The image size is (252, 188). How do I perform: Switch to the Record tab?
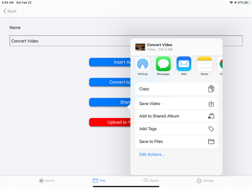click(47, 181)
